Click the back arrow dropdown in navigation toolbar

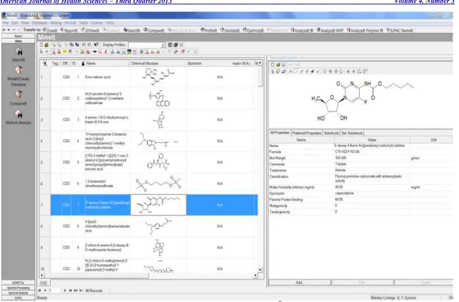click(8, 30)
